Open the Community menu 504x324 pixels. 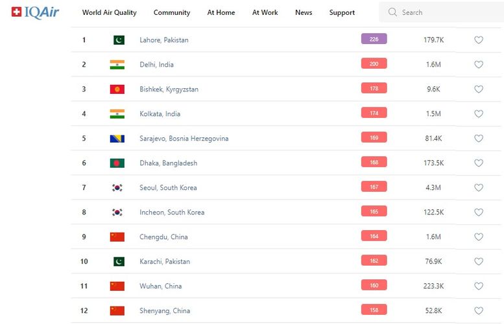tap(172, 12)
